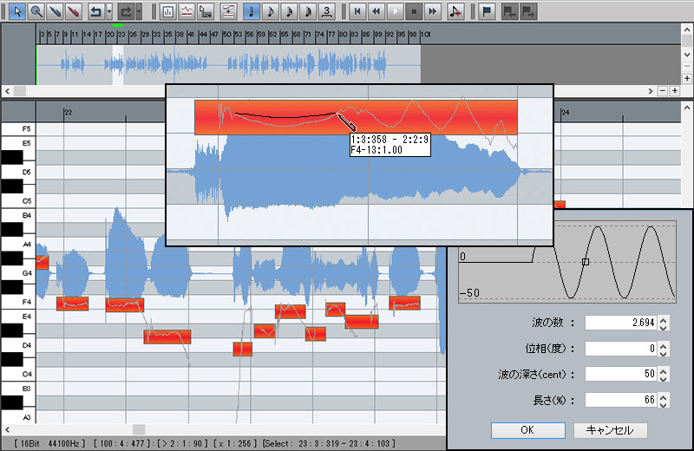Click the 波の深さ(cent) value field
694x451 pixels.
coord(621,374)
